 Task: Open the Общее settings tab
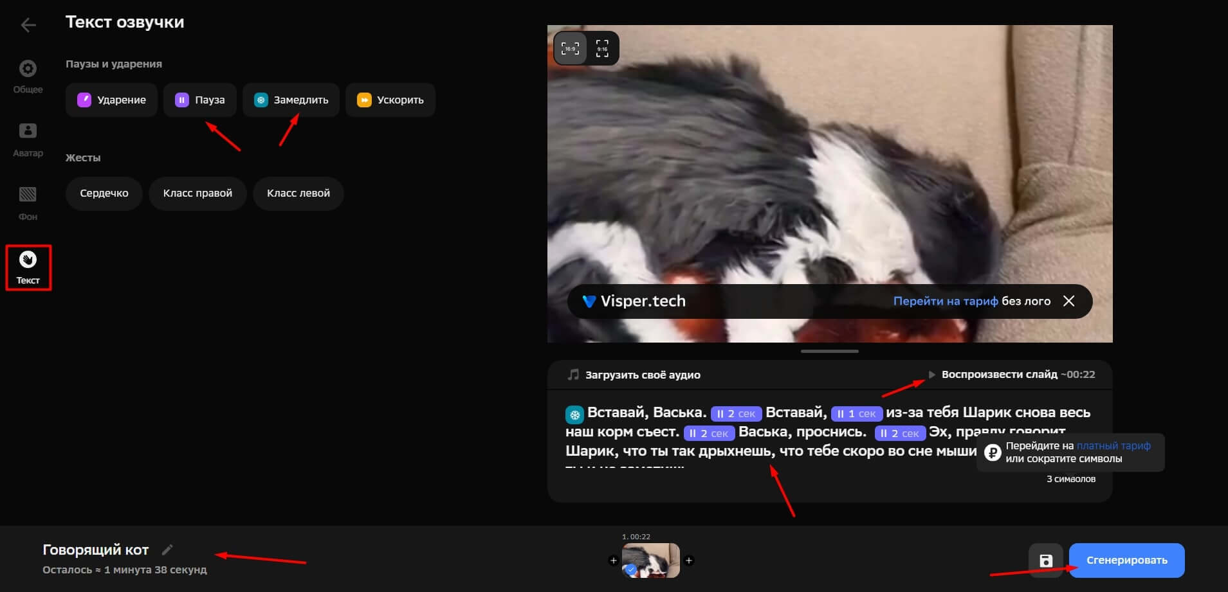(28, 76)
